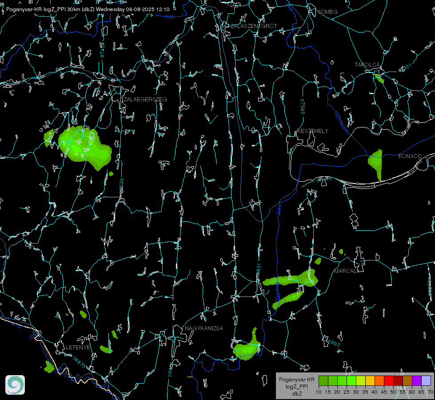Click the ZALAEGERSZEG city label
The height and width of the screenshot is (400, 435).
click(x=145, y=100)
